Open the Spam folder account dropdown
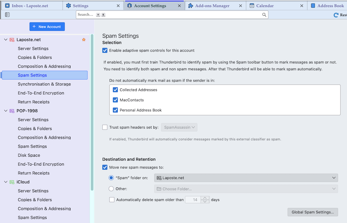 (x=246, y=178)
